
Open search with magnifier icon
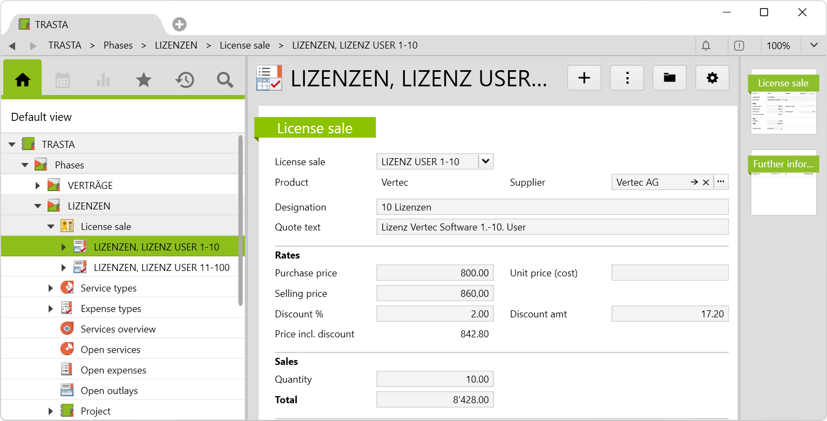pos(225,80)
